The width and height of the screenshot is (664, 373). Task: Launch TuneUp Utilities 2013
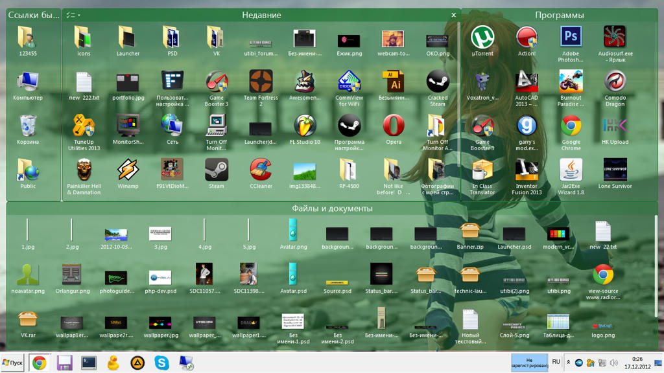84,132
